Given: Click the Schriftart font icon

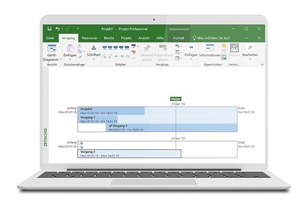Looking at the screenshot, I should click(x=93, y=47).
